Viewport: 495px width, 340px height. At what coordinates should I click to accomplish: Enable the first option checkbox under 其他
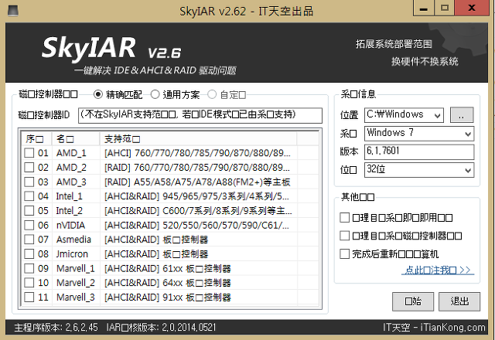coord(344,217)
